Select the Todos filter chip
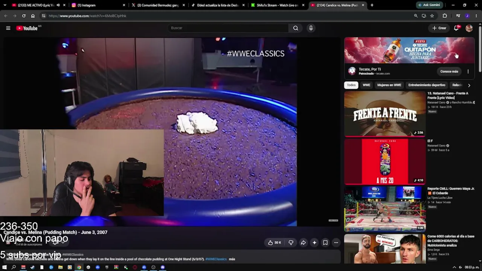This screenshot has width=482, height=271. pos(351,85)
